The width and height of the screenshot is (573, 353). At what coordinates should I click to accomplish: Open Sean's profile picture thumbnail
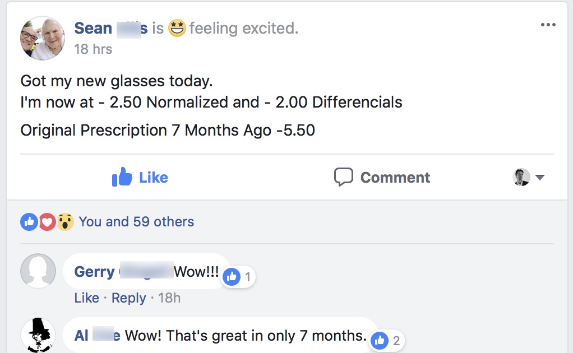43,38
